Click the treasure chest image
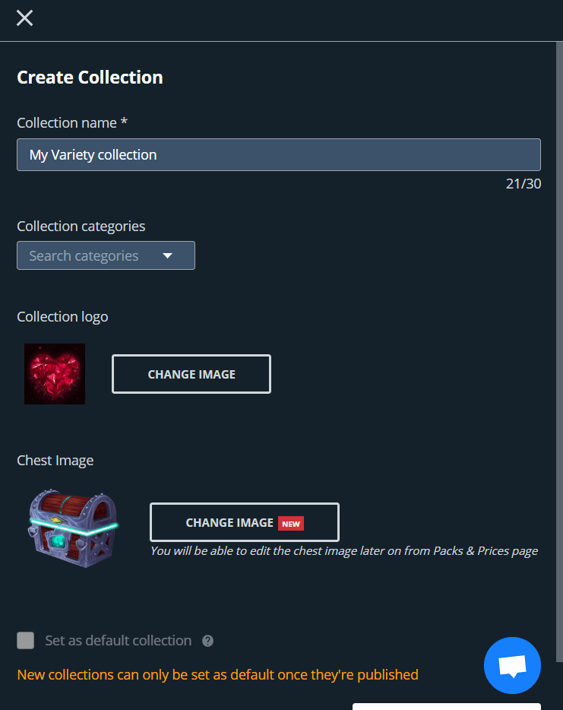Viewport: 563px width, 710px height. click(73, 528)
